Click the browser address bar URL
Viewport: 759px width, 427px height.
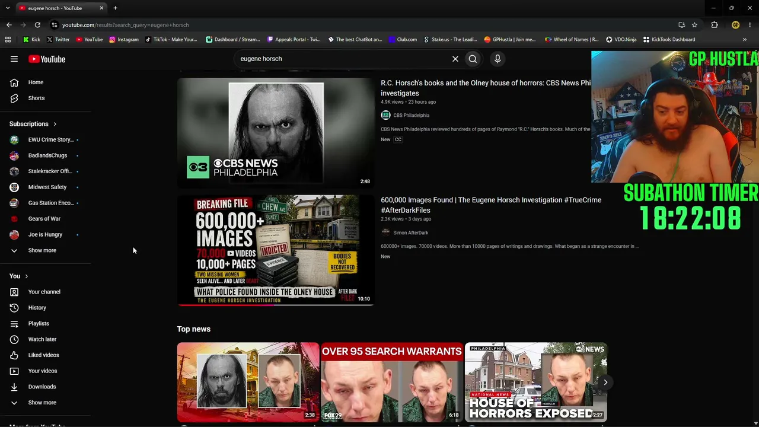[x=126, y=25]
